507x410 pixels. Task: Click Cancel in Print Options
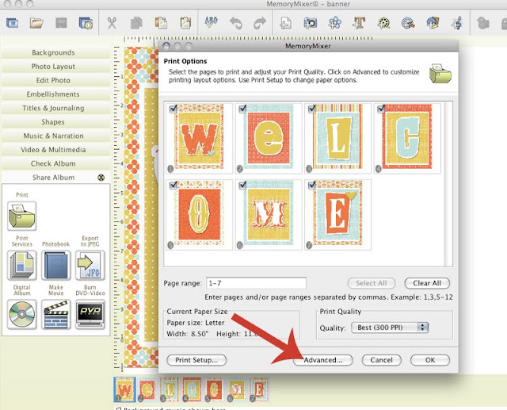click(381, 360)
